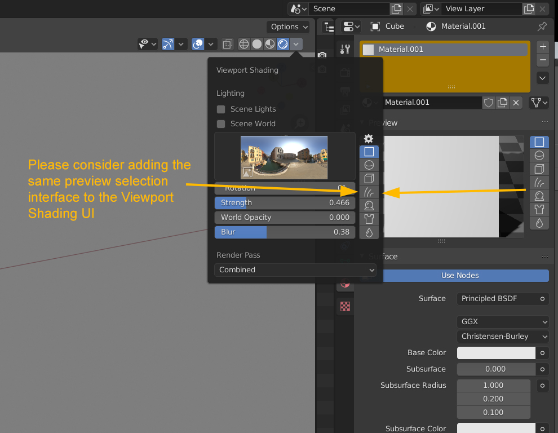Image resolution: width=558 pixels, height=433 pixels.
Task: Toggle the viewport gizmos button
Action: (168, 44)
